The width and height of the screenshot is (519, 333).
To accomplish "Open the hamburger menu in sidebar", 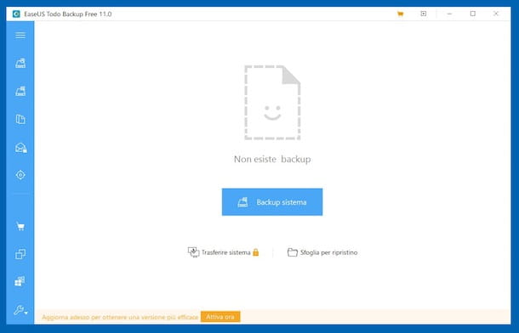I will [x=20, y=36].
